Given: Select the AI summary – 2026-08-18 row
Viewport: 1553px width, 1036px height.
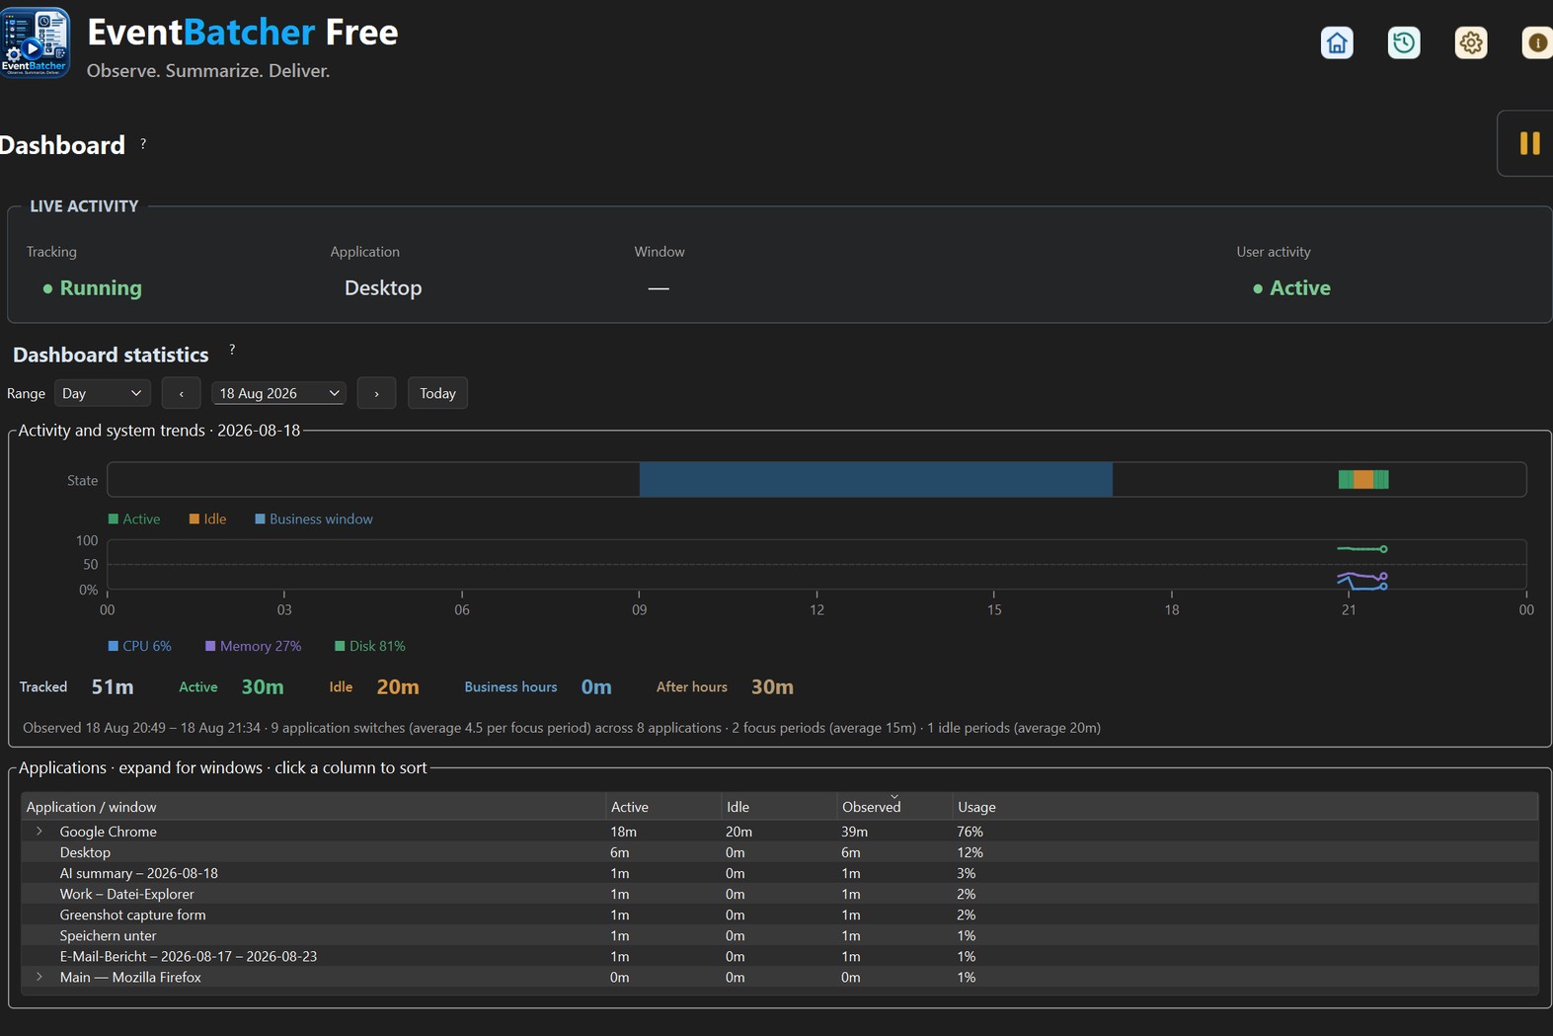Looking at the screenshot, I should [779, 873].
